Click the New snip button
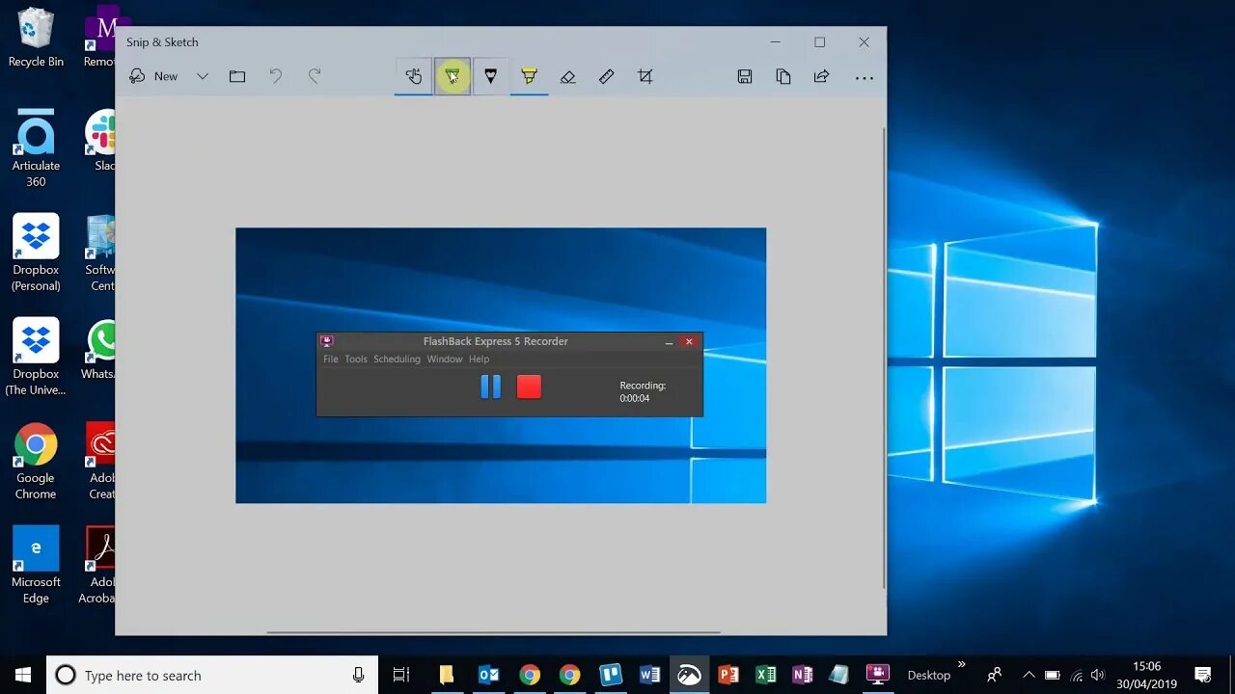 154,76
